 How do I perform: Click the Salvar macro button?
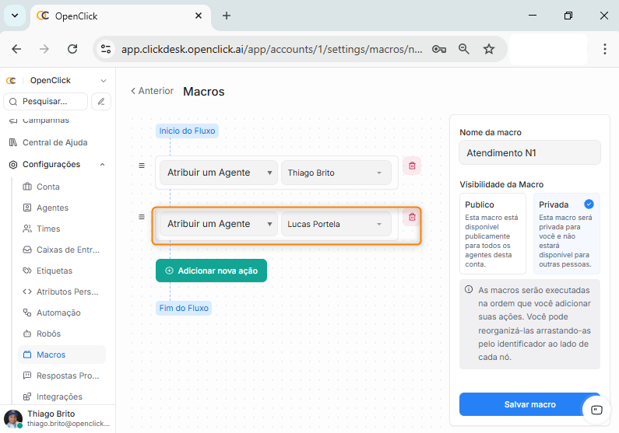point(529,404)
